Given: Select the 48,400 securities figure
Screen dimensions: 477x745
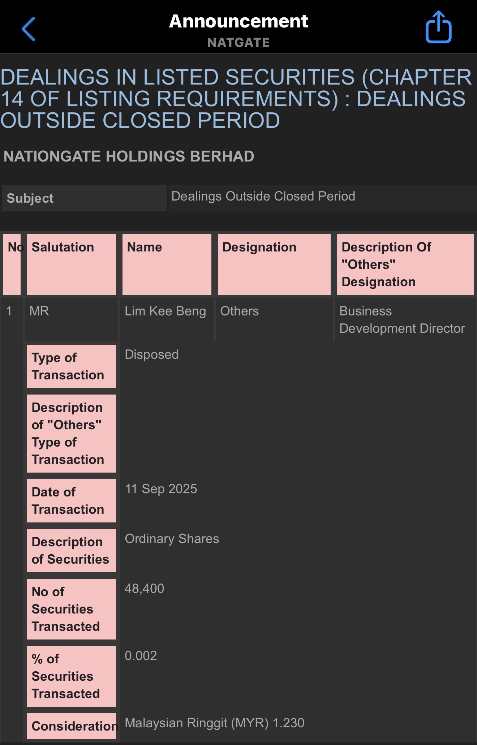Looking at the screenshot, I should (144, 589).
